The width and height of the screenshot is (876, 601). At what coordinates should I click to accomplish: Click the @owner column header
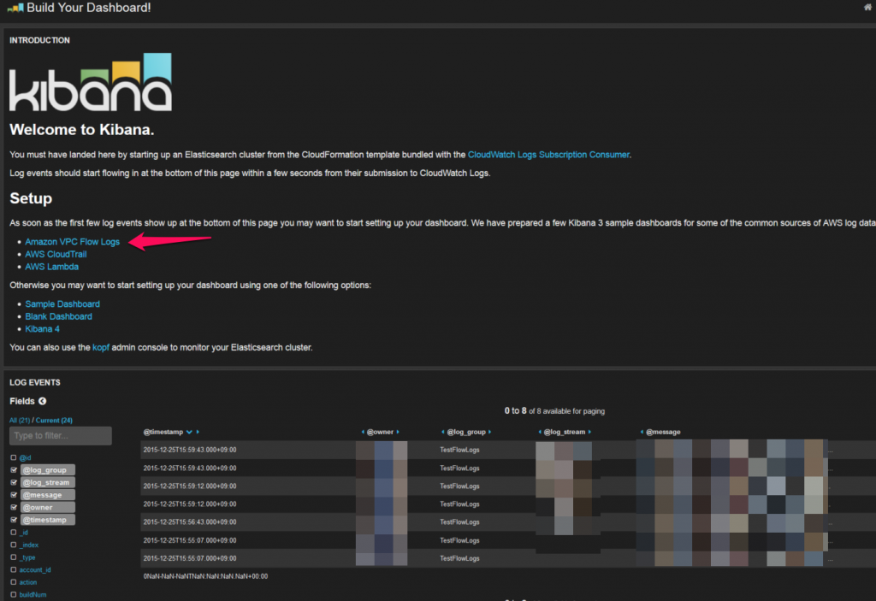click(x=380, y=433)
